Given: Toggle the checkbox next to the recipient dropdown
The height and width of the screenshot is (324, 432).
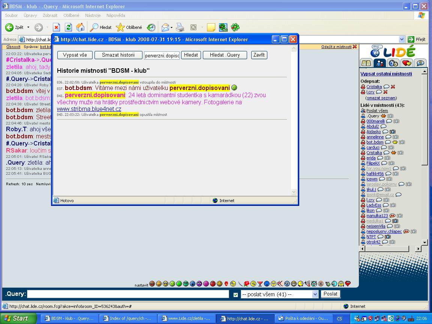Looking at the screenshot, I should click(235, 294).
